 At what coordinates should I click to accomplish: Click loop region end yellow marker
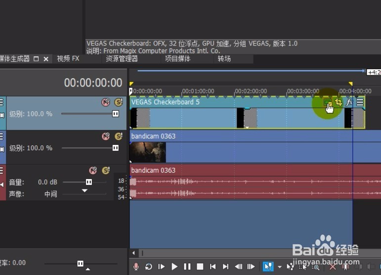point(351,84)
